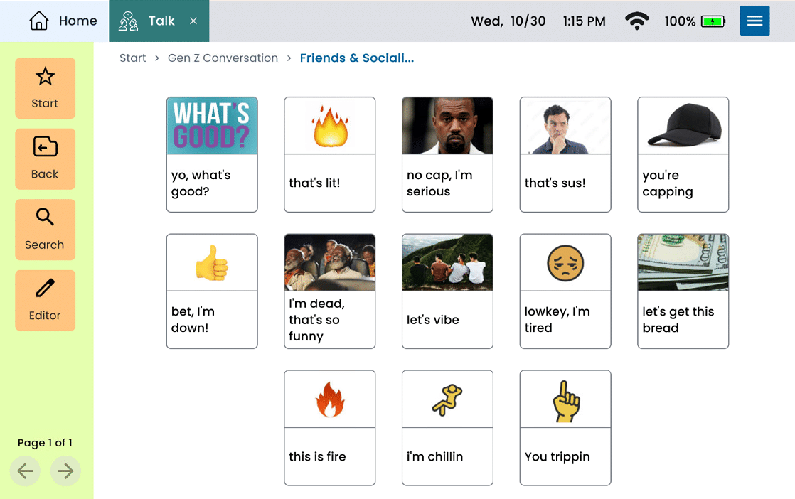This screenshot has height=499, width=795.
Task: Tap the "that's lit!" flame card
Action: coord(329,154)
